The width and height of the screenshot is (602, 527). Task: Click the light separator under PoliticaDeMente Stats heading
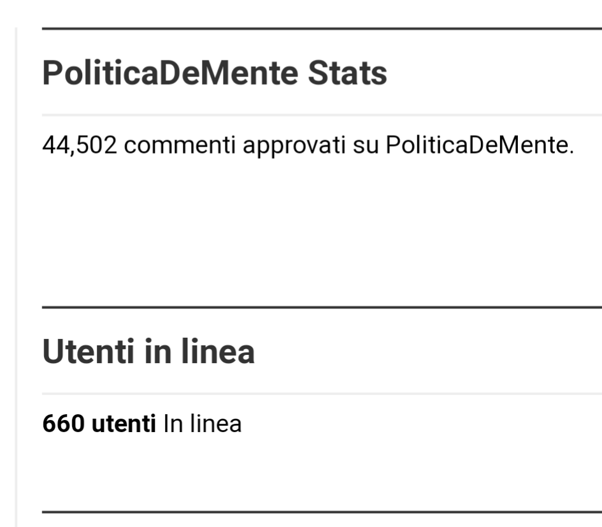point(322,115)
